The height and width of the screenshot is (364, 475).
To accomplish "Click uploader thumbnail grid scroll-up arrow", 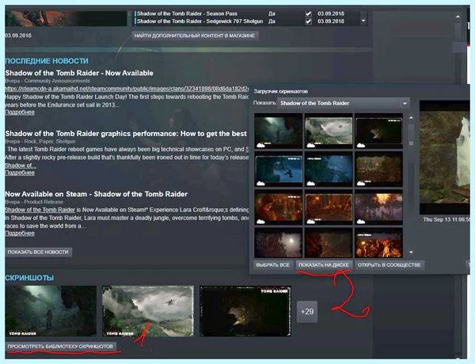I will pyautogui.click(x=411, y=117).
